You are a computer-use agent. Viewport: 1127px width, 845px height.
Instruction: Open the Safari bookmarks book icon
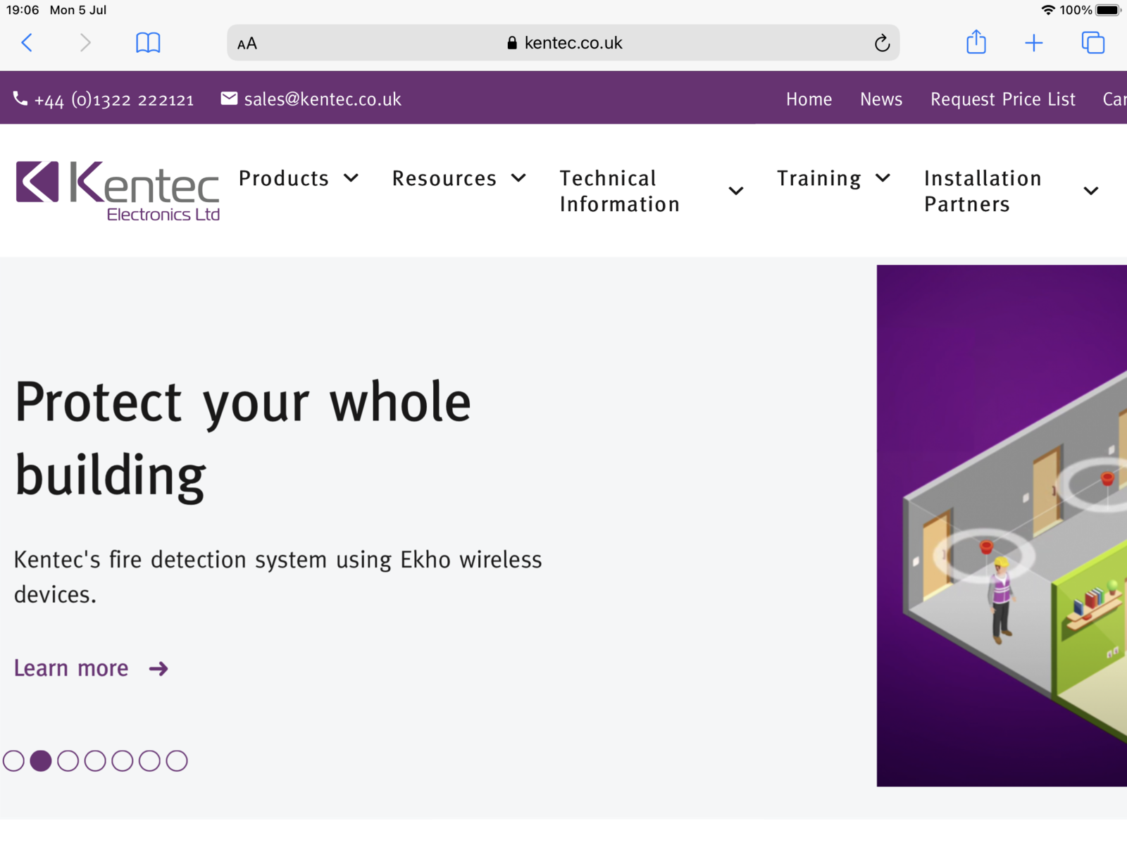[x=148, y=43]
